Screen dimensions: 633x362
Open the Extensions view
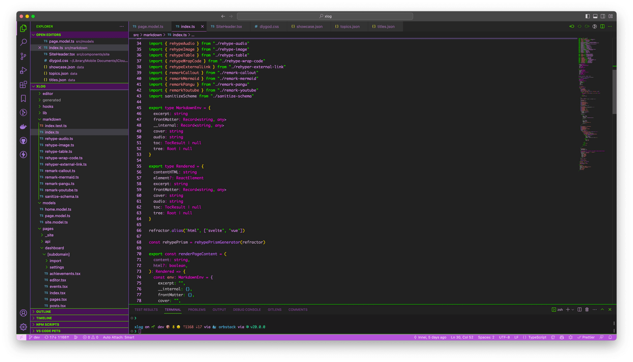pos(23,84)
